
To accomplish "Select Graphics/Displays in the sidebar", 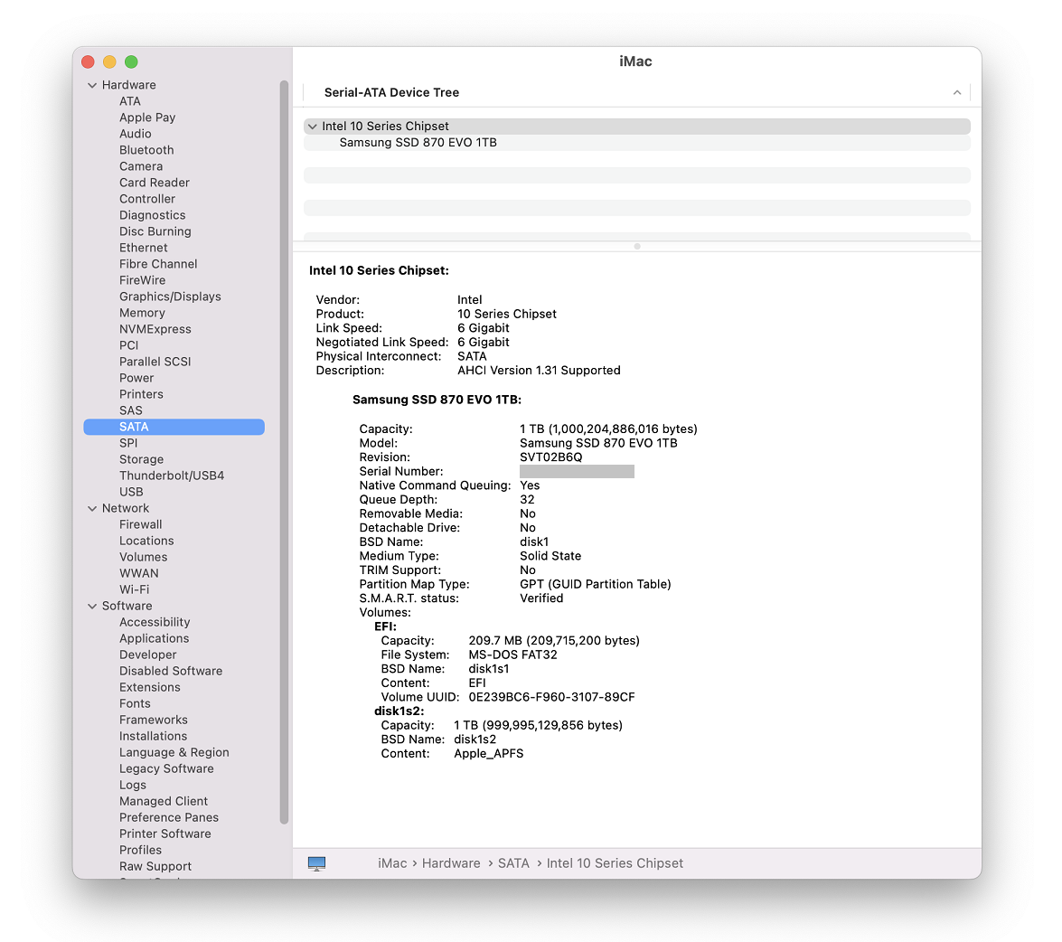I will tap(170, 297).
